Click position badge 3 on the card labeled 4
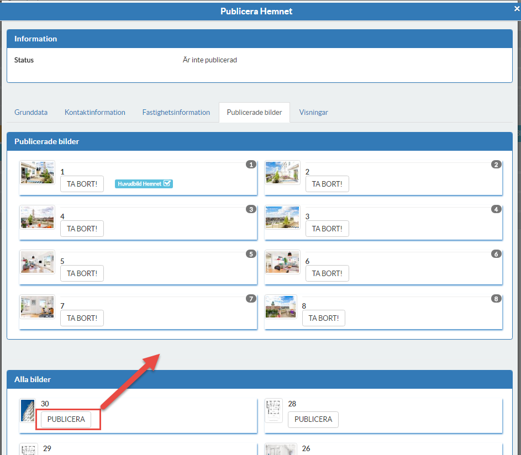This screenshot has width=521, height=455. coord(251,209)
